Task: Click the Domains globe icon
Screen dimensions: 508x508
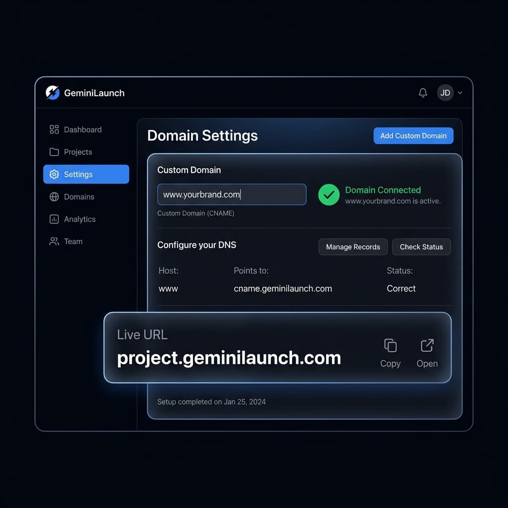Action: pyautogui.click(x=54, y=196)
